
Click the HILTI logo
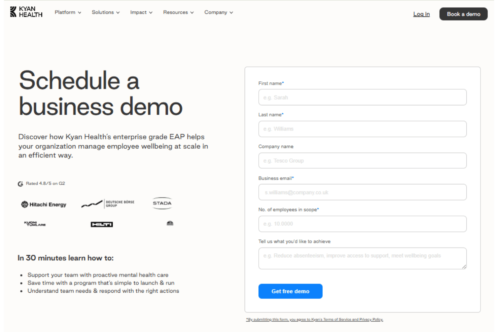pos(102,224)
